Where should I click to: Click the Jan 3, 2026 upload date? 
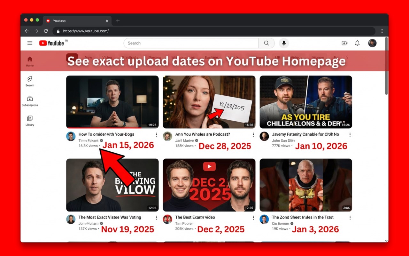(x=315, y=229)
